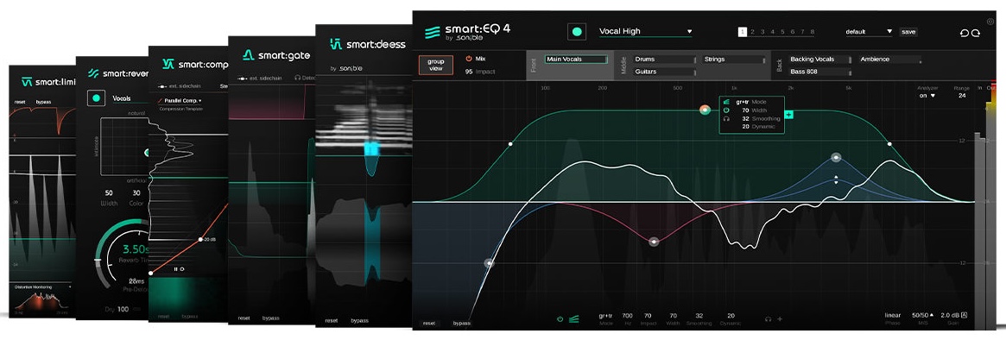Click reset in smart:EQ 4
The width and height of the screenshot is (1006, 340).
click(429, 324)
